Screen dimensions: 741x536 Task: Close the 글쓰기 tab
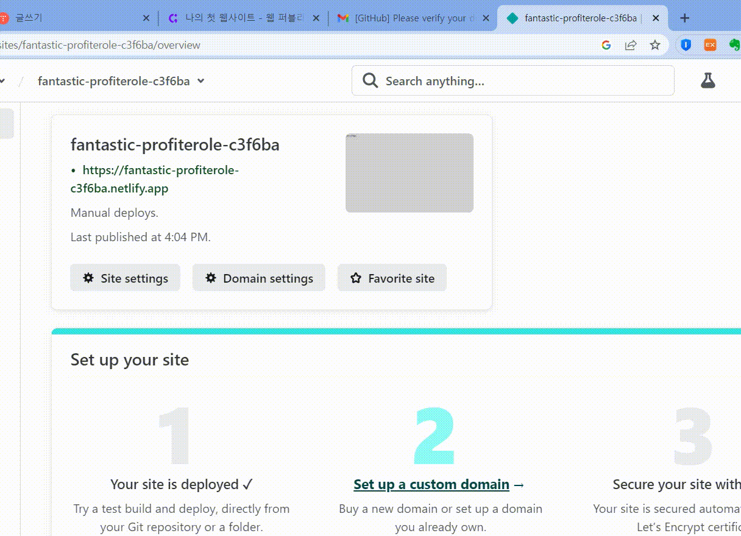click(x=146, y=18)
